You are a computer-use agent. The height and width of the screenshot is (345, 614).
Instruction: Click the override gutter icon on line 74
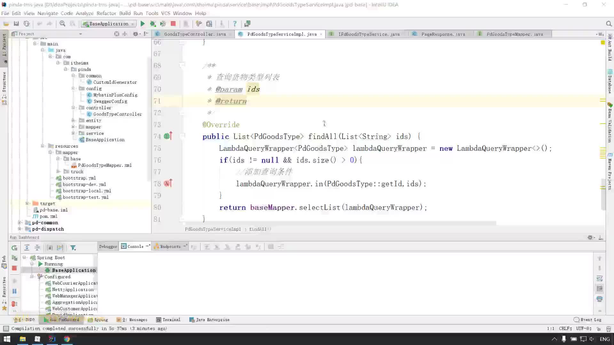tap(168, 136)
